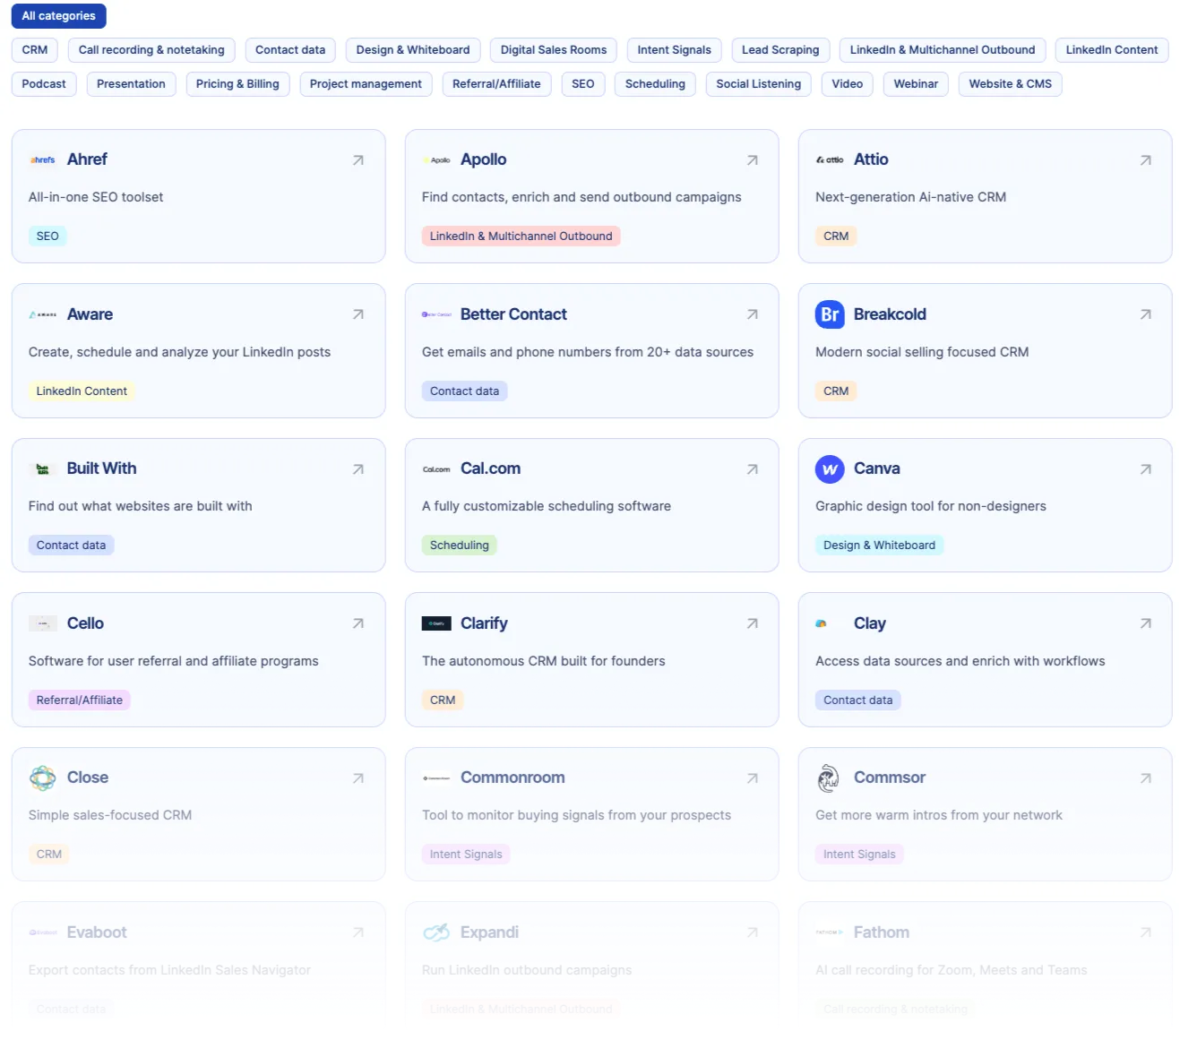1180x1048 pixels.
Task: Click the Canva round logo
Action: tap(830, 468)
